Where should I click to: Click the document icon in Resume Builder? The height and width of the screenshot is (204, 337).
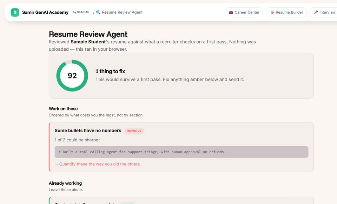272,13
